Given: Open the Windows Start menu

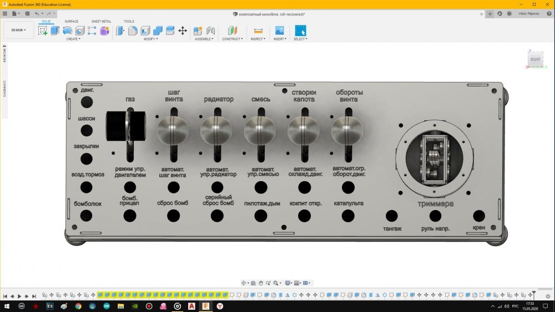Looking at the screenshot, I should click(x=7, y=306).
